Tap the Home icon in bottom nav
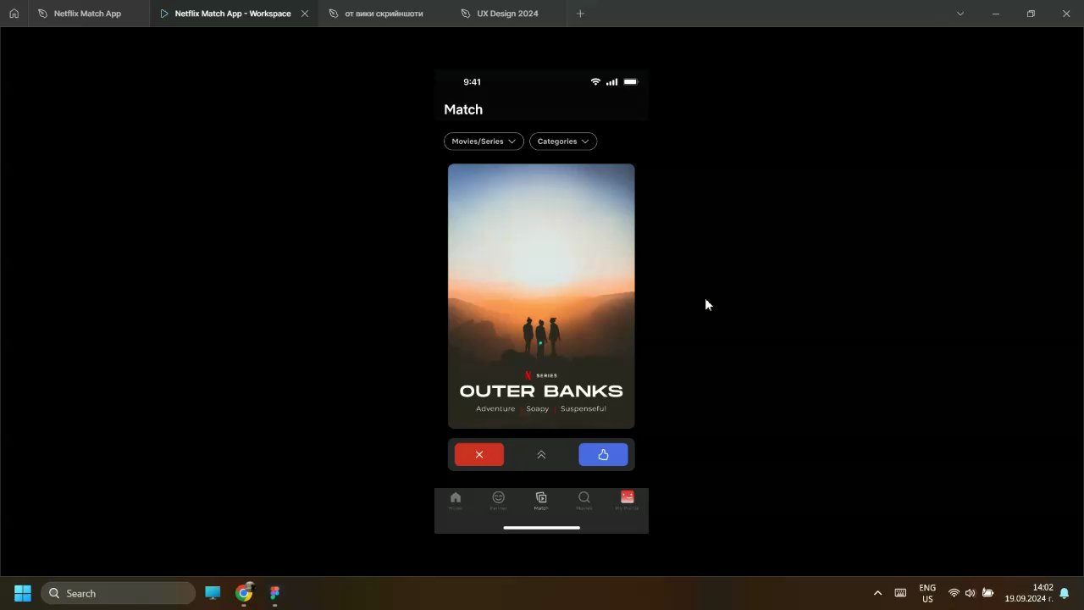 [x=456, y=501]
